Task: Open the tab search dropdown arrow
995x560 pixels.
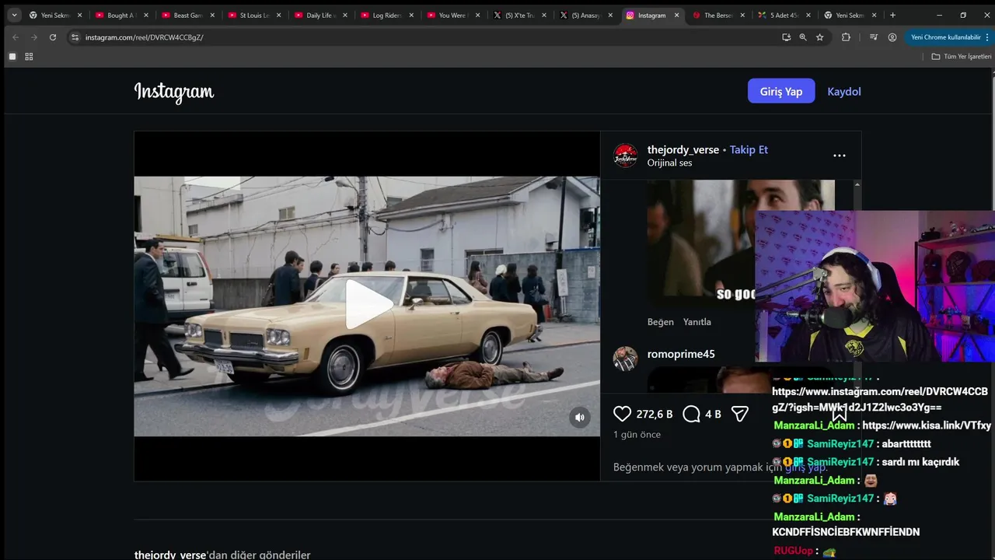Action: (x=14, y=15)
